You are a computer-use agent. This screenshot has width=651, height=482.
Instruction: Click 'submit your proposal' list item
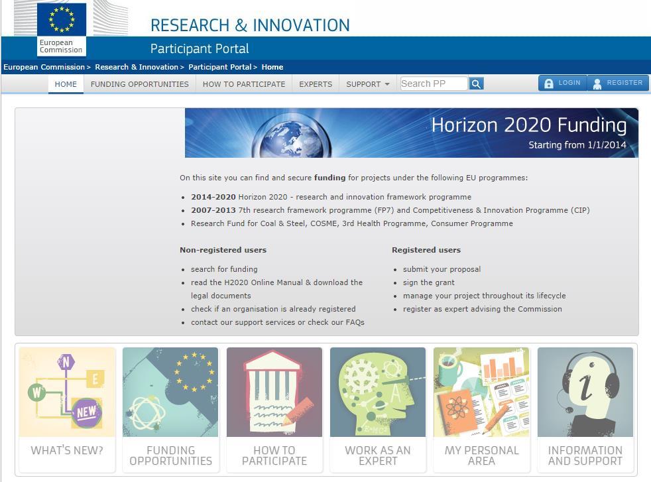442,269
